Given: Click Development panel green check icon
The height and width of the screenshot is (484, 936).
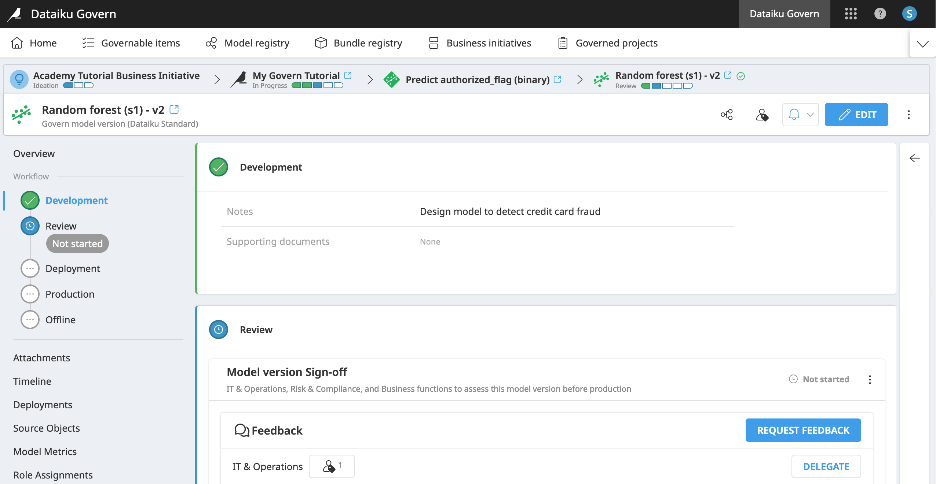Looking at the screenshot, I should pyautogui.click(x=219, y=167).
